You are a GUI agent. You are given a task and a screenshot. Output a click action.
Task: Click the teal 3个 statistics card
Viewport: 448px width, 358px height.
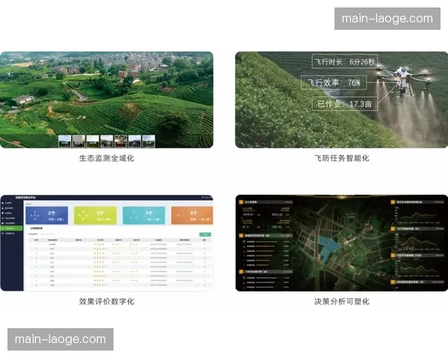click(144, 216)
